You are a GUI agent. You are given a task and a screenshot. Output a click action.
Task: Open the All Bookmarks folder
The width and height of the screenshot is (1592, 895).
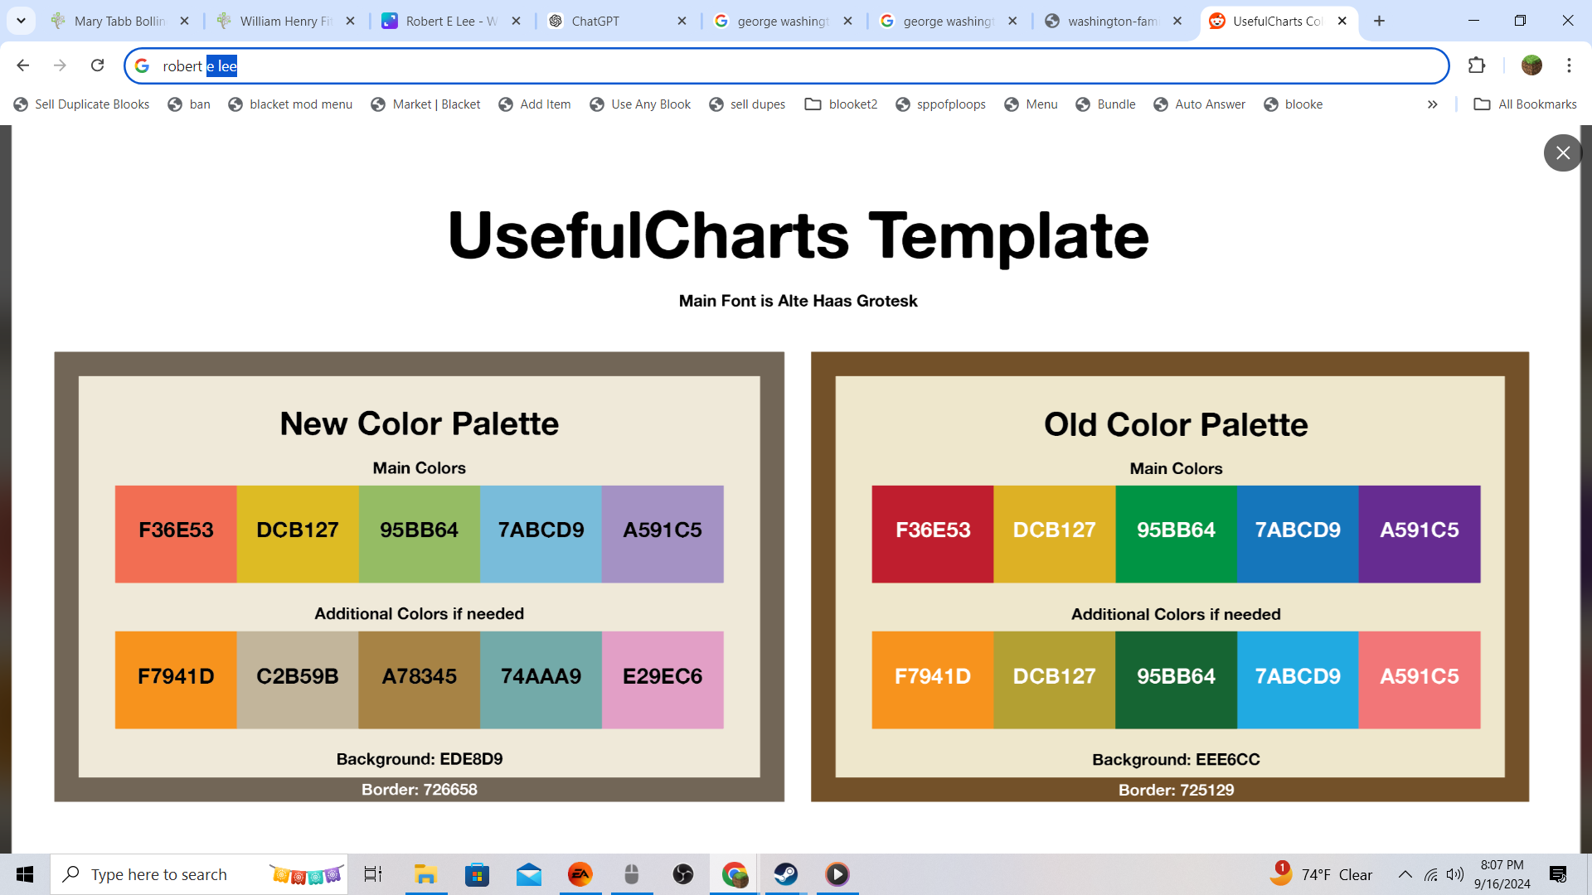(1526, 104)
